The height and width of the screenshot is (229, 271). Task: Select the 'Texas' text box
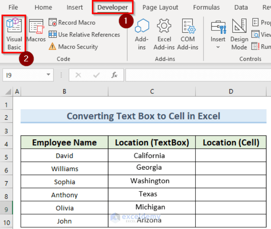point(148,194)
